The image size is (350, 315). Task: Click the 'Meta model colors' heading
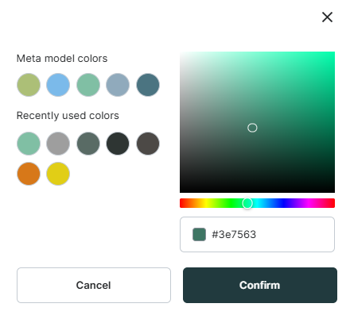[62, 59]
